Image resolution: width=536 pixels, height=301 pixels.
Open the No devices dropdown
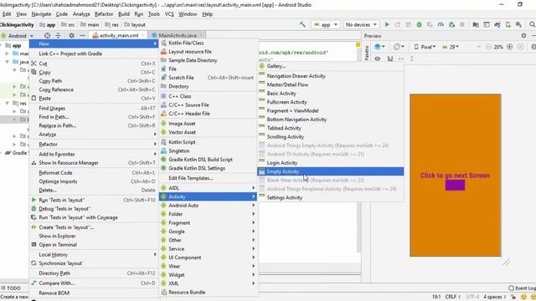pos(361,24)
